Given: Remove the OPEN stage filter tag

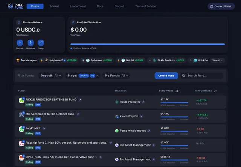Looking at the screenshot, I should point(87,76).
